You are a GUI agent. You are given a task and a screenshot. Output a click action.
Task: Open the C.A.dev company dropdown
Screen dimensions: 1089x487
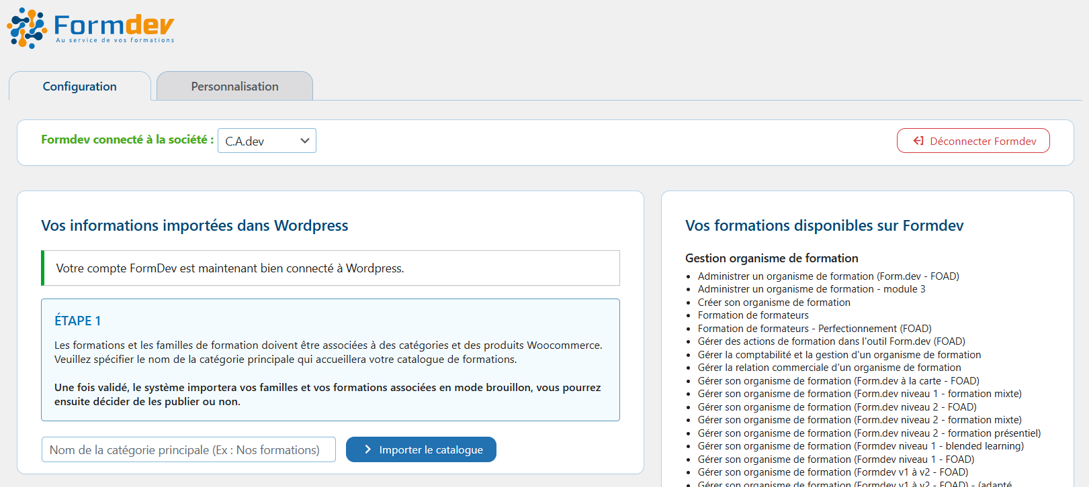(267, 141)
